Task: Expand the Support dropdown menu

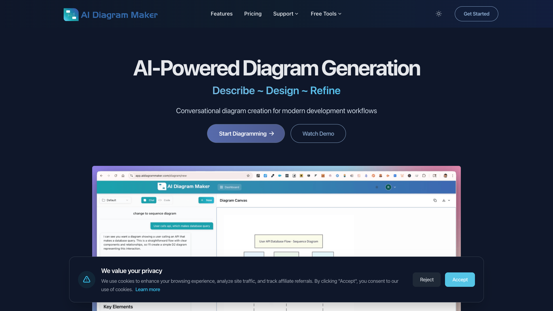Action: tap(286, 14)
